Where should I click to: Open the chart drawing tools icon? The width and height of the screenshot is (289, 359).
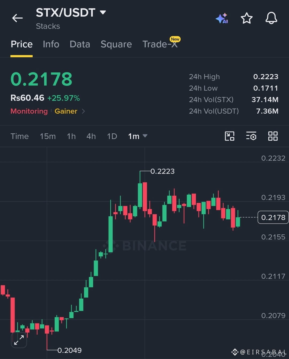[229, 136]
